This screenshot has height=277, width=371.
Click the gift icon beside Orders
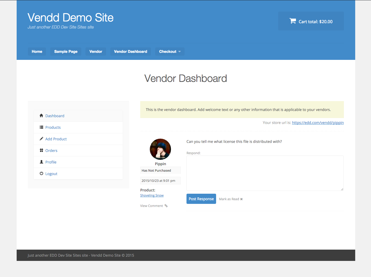(x=41, y=151)
